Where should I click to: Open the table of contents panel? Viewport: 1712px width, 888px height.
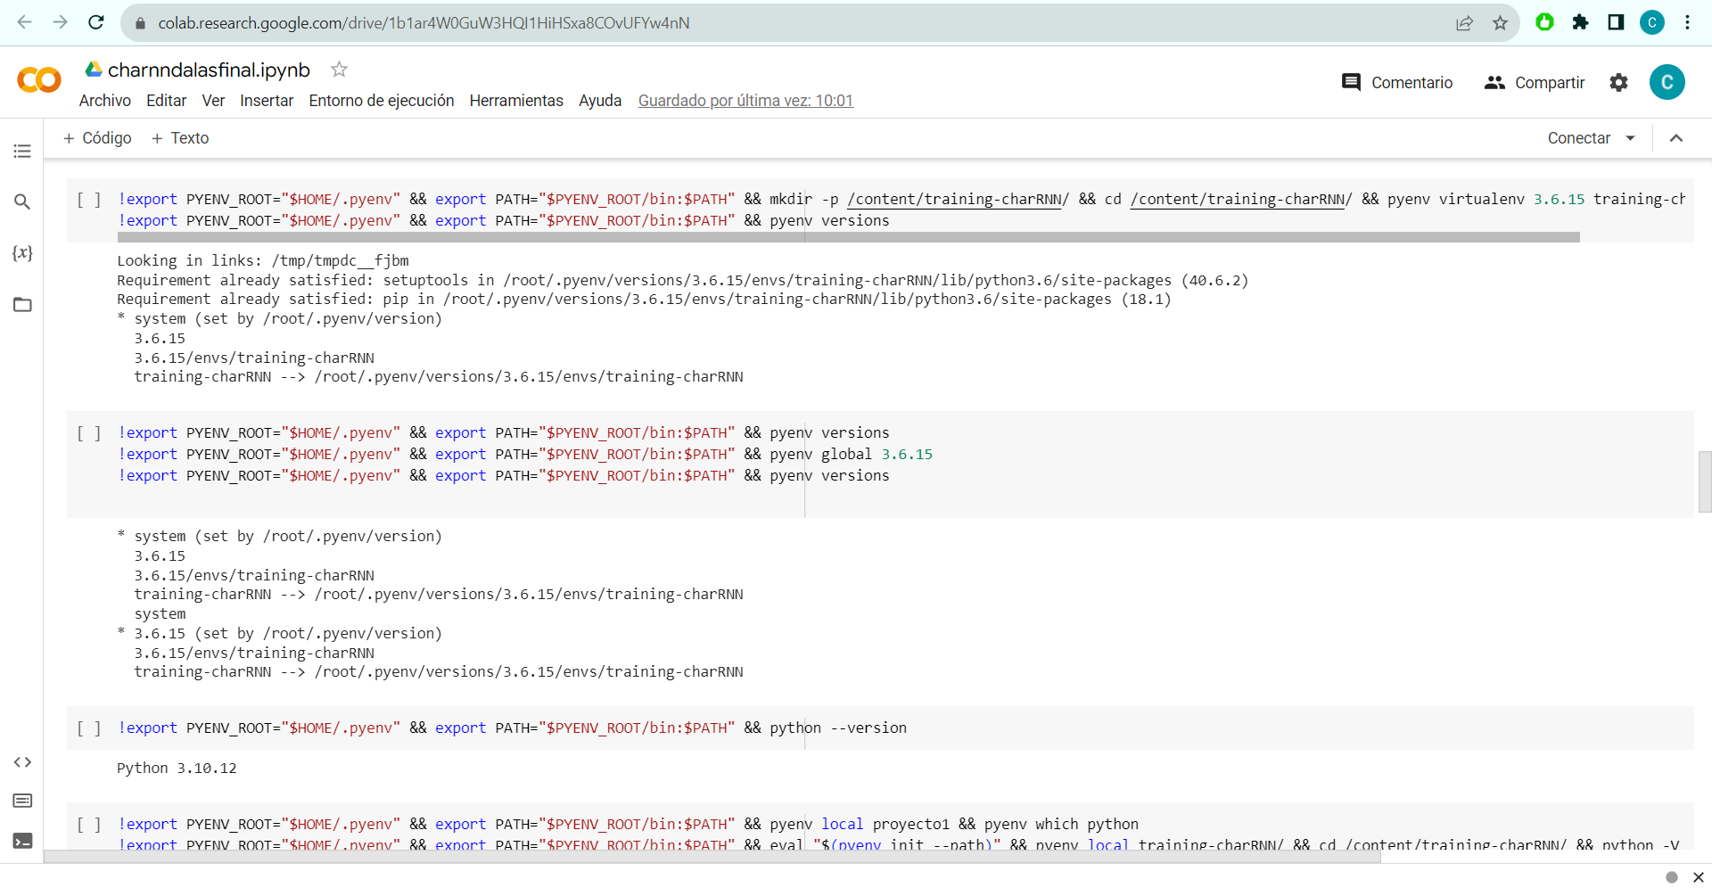22,151
